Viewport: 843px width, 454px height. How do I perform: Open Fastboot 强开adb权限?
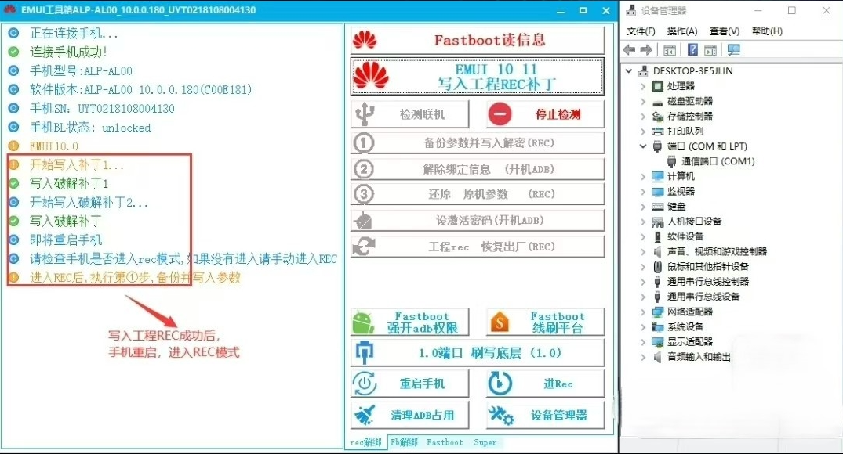pos(409,322)
